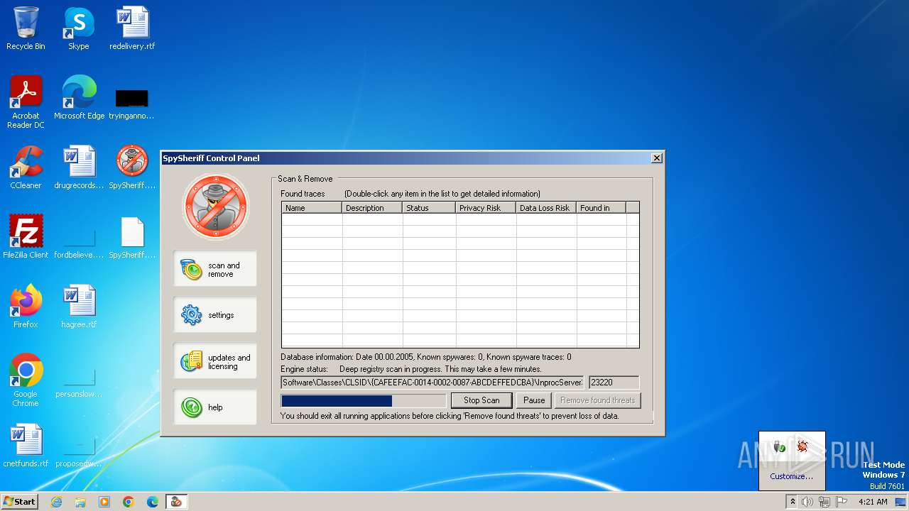Sort list by Data Loss Risk column
Screen dimensions: 909x511
(547, 208)
